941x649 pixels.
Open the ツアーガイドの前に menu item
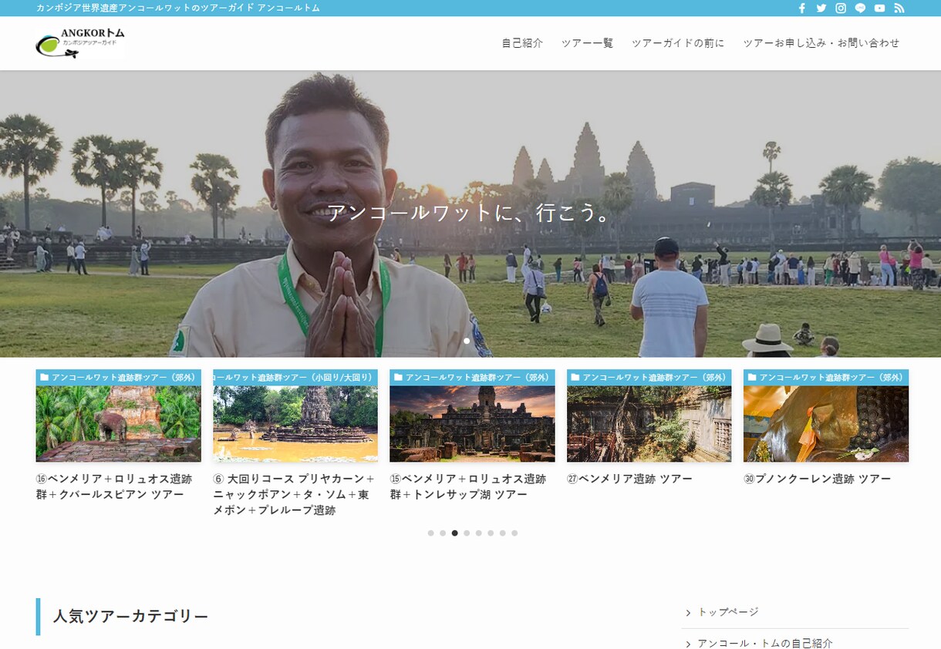tap(678, 43)
